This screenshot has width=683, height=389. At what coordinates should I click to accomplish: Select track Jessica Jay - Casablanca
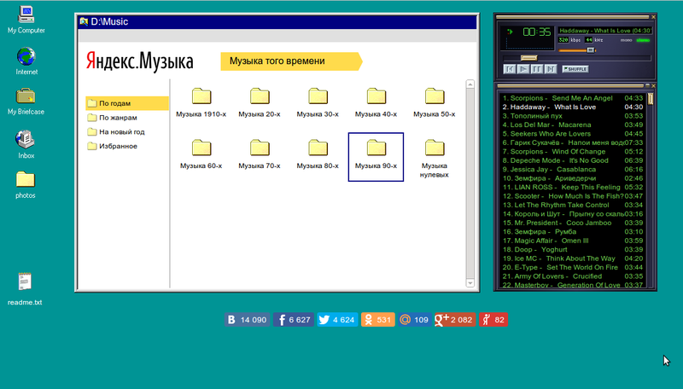(572, 170)
